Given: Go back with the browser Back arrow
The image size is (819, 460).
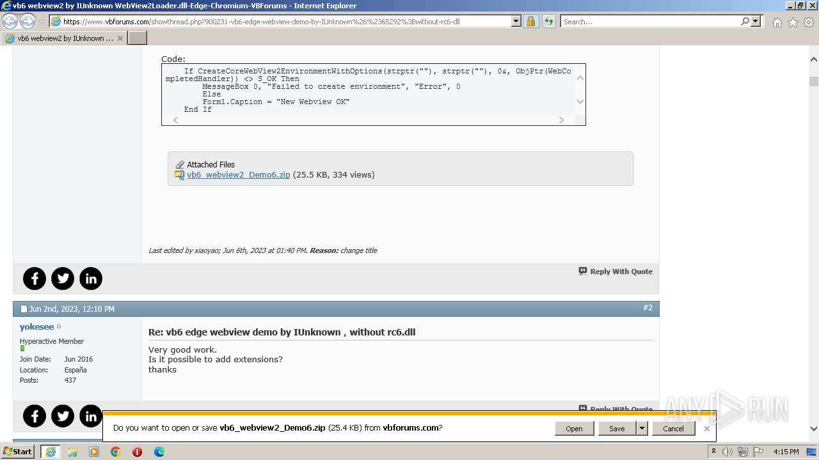Looking at the screenshot, I should pyautogui.click(x=10, y=21).
